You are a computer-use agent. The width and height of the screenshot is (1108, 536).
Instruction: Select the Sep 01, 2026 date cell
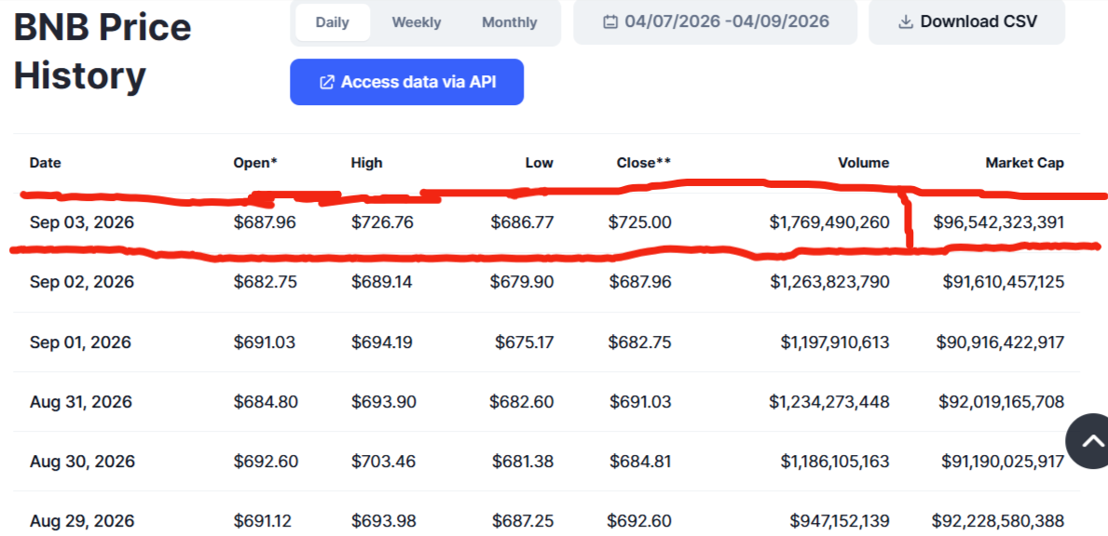pyautogui.click(x=80, y=342)
